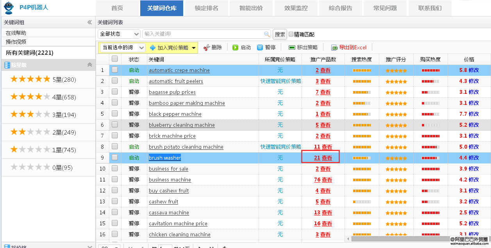Open the FAQ tab

pyautogui.click(x=385, y=8)
